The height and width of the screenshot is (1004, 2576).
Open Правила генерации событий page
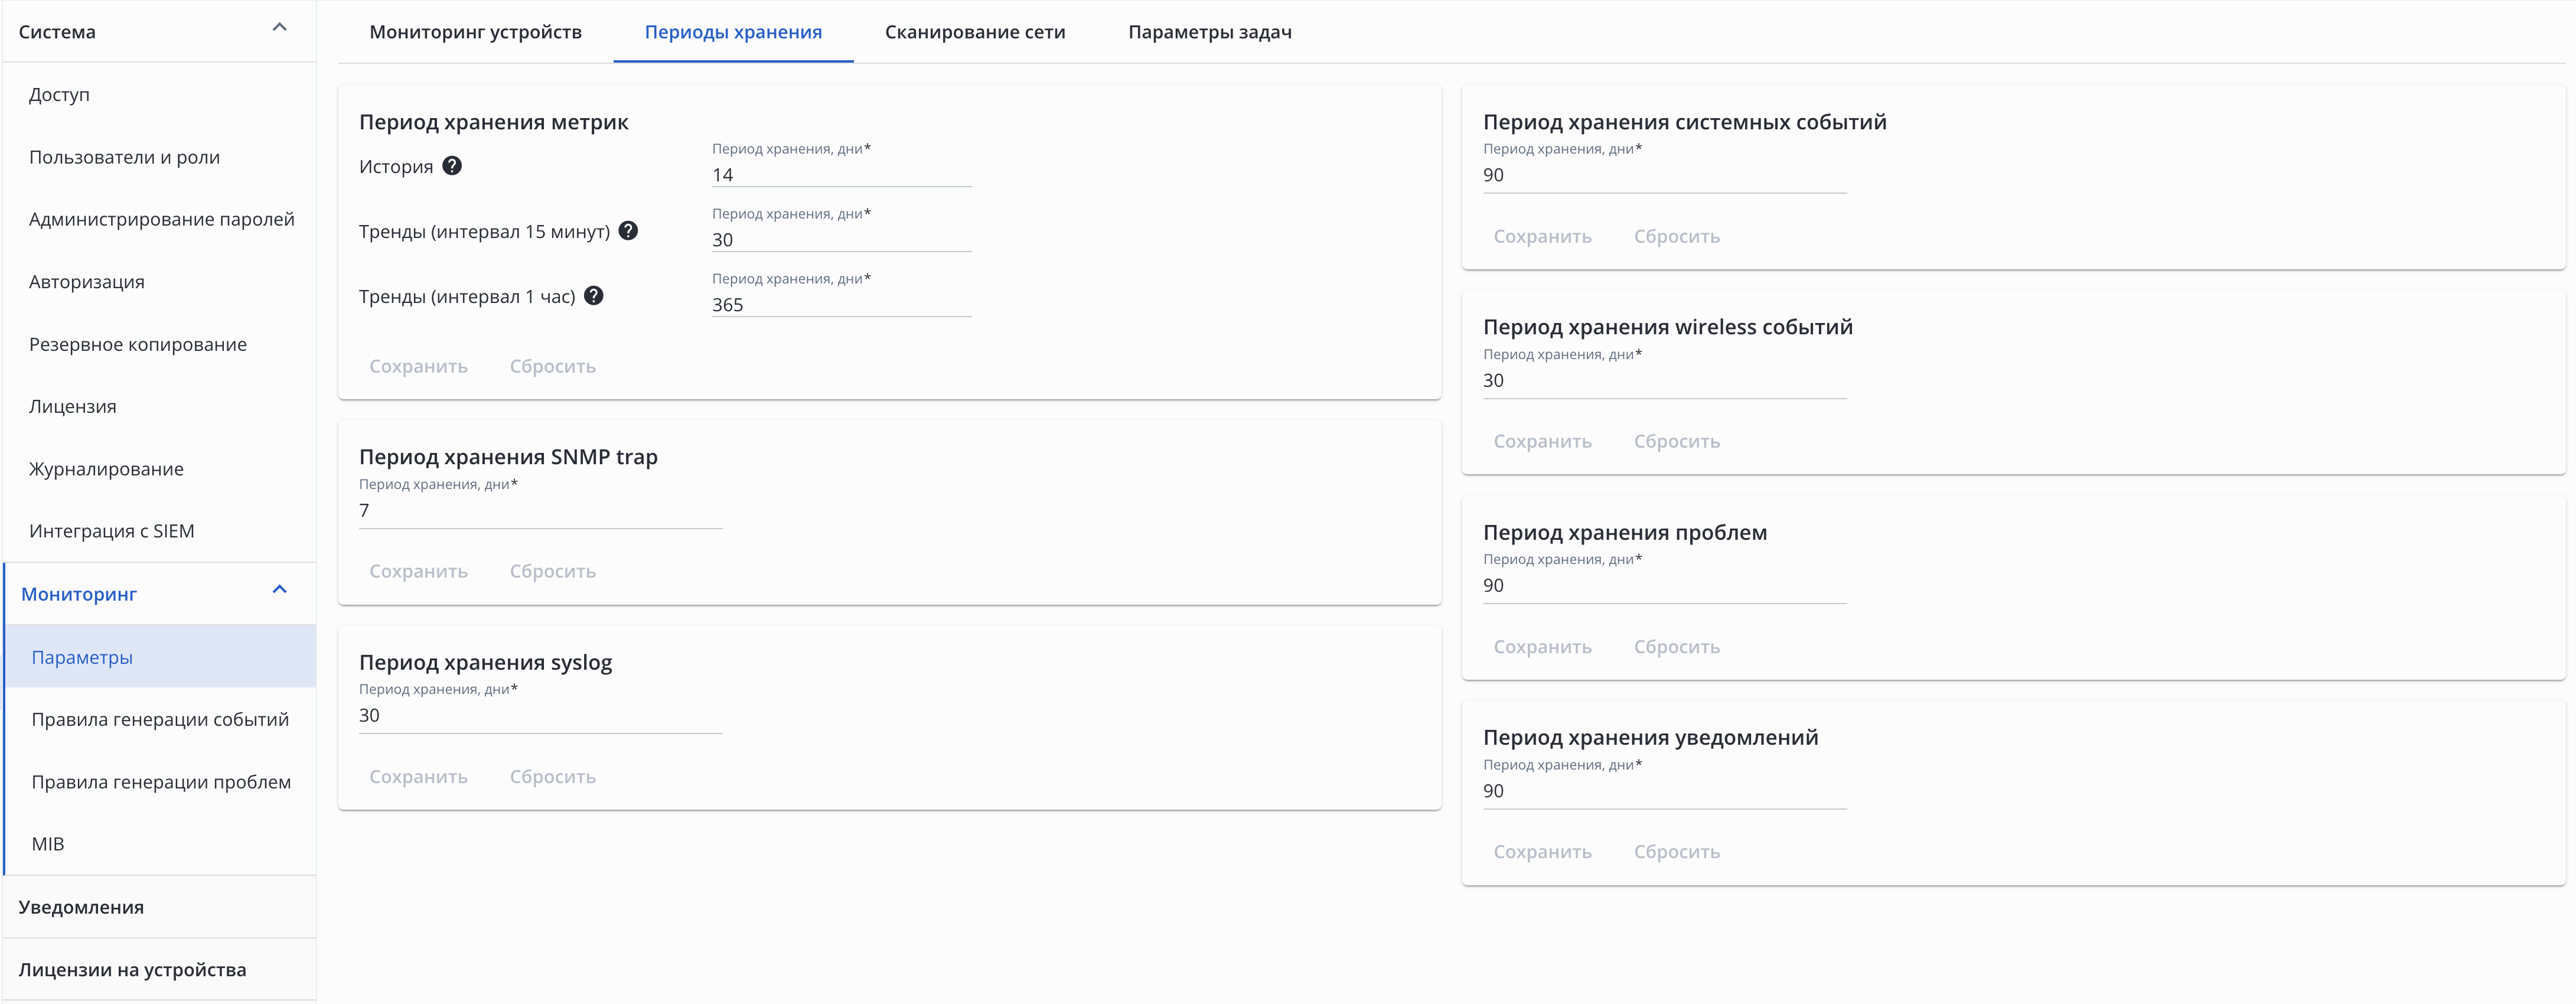point(160,719)
